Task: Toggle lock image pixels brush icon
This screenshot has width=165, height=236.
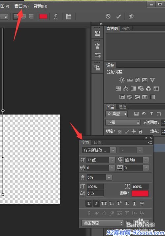Action: pyautogui.click(x=127, y=132)
